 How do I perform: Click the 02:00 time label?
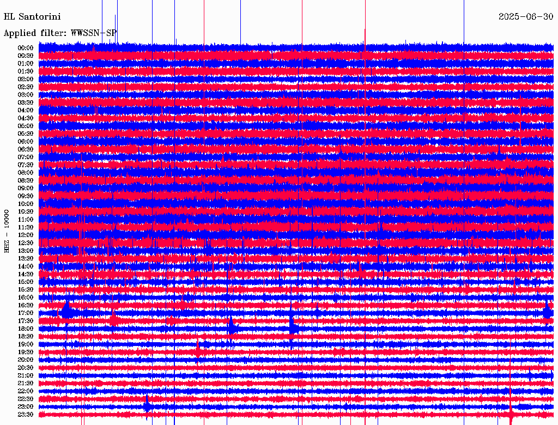point(26,80)
